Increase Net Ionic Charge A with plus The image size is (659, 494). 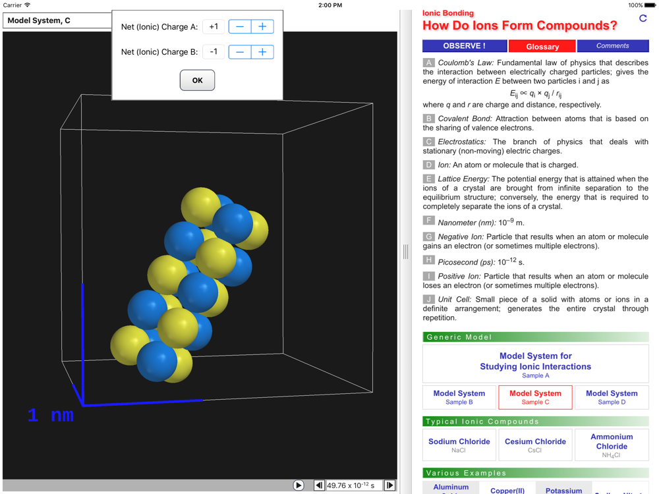(263, 26)
